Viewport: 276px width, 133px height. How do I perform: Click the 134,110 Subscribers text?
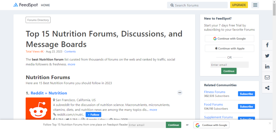click(x=216, y=109)
